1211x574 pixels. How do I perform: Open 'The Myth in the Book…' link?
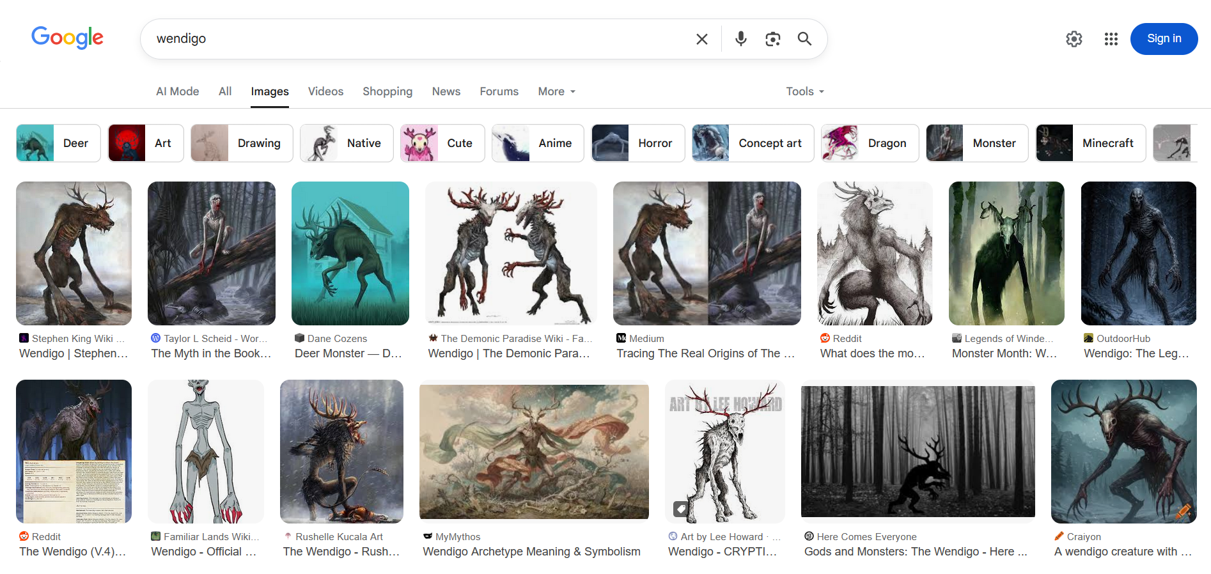(x=212, y=353)
